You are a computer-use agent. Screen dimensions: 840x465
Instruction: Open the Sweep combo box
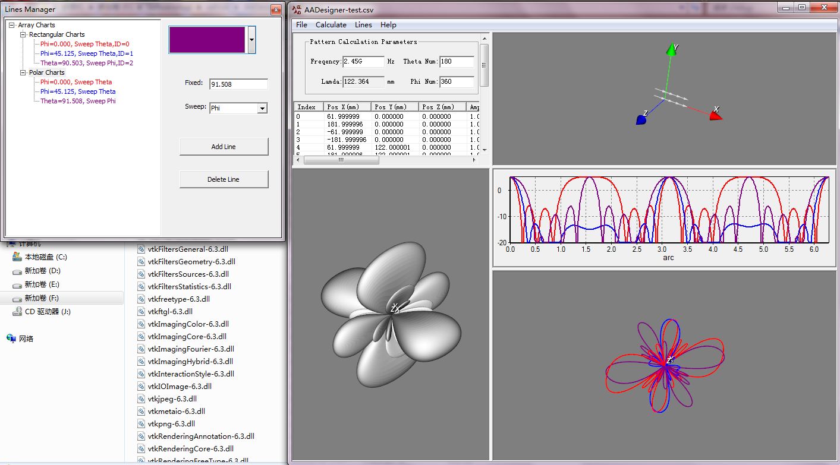tap(262, 109)
